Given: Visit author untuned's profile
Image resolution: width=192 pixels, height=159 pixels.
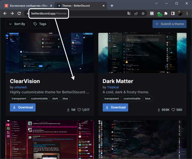Looking at the screenshot, I should [20, 87].
